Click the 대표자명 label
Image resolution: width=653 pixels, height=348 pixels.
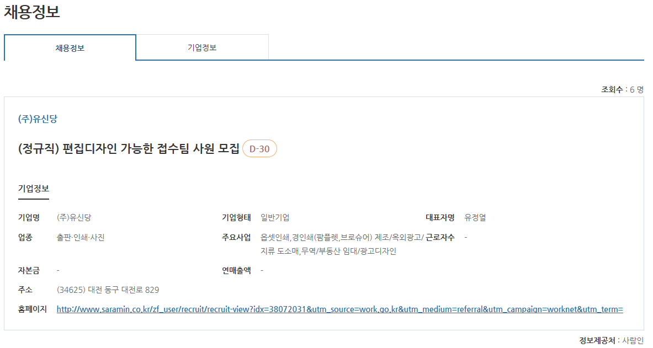440,217
